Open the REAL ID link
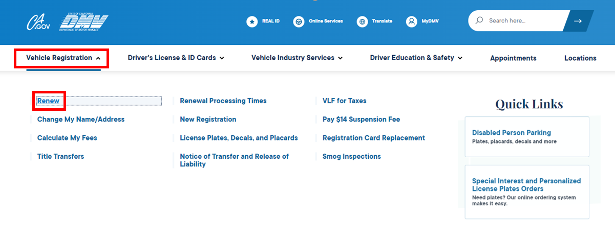 (270, 21)
